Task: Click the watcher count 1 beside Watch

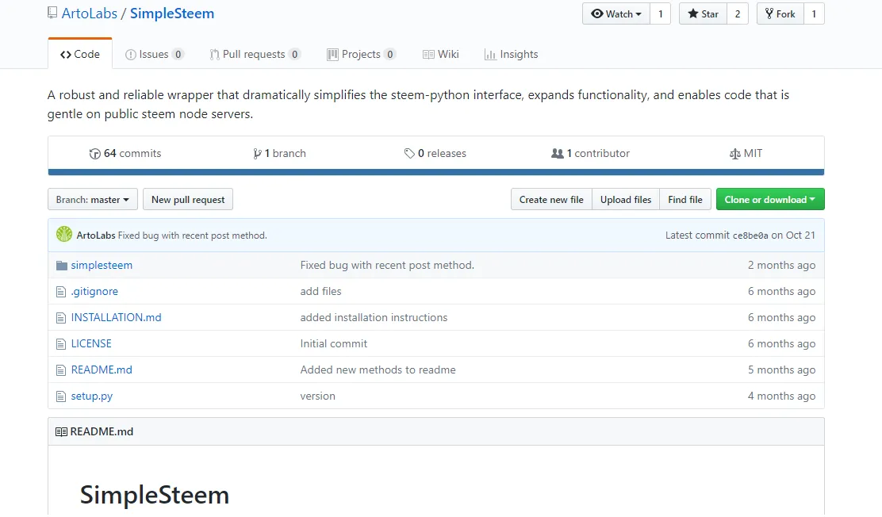Action: 661,14
